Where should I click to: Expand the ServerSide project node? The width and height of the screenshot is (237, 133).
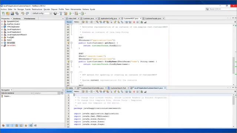click(2, 43)
